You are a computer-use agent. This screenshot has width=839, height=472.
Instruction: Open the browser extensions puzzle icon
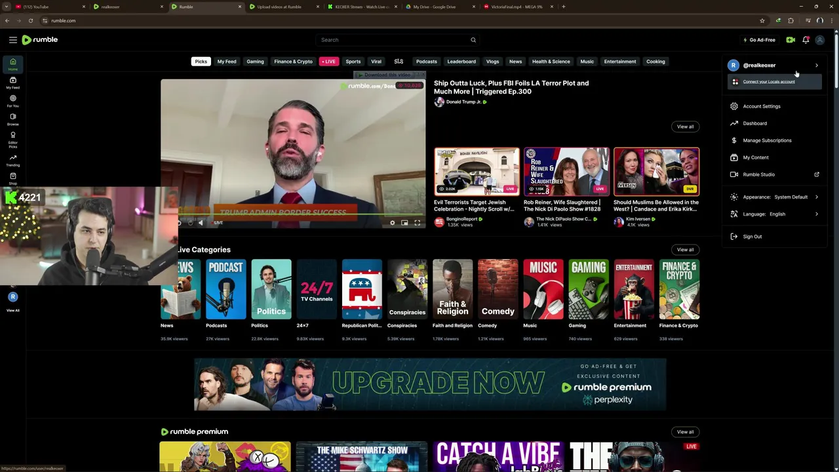click(x=790, y=20)
